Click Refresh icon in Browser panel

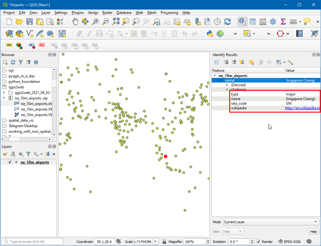(x=13, y=62)
